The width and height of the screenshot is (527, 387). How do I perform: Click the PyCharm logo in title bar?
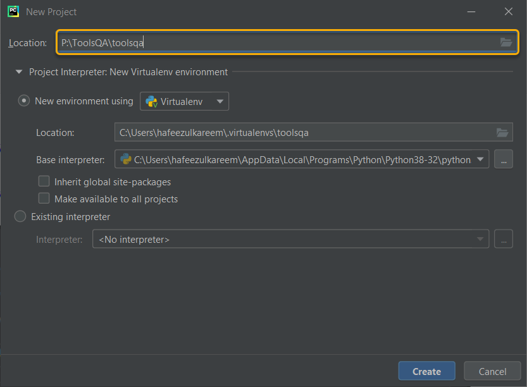[13, 11]
